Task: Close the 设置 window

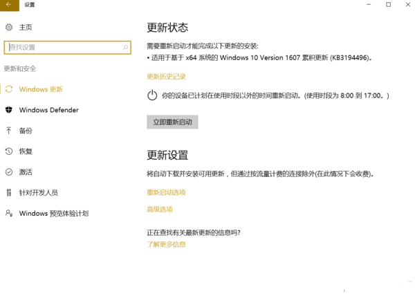Action: (408, 5)
